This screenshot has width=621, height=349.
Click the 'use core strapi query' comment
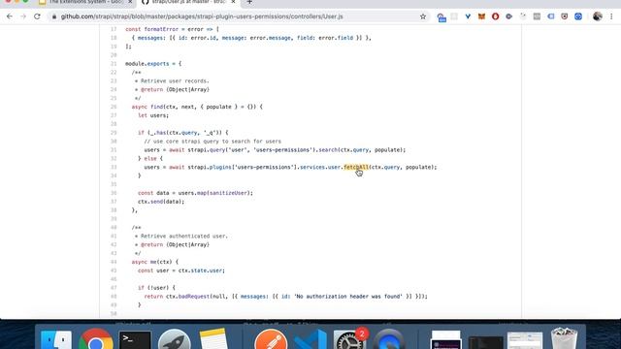click(x=212, y=142)
